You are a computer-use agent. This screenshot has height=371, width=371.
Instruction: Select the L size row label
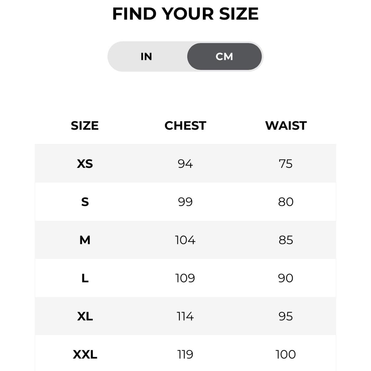(x=85, y=278)
